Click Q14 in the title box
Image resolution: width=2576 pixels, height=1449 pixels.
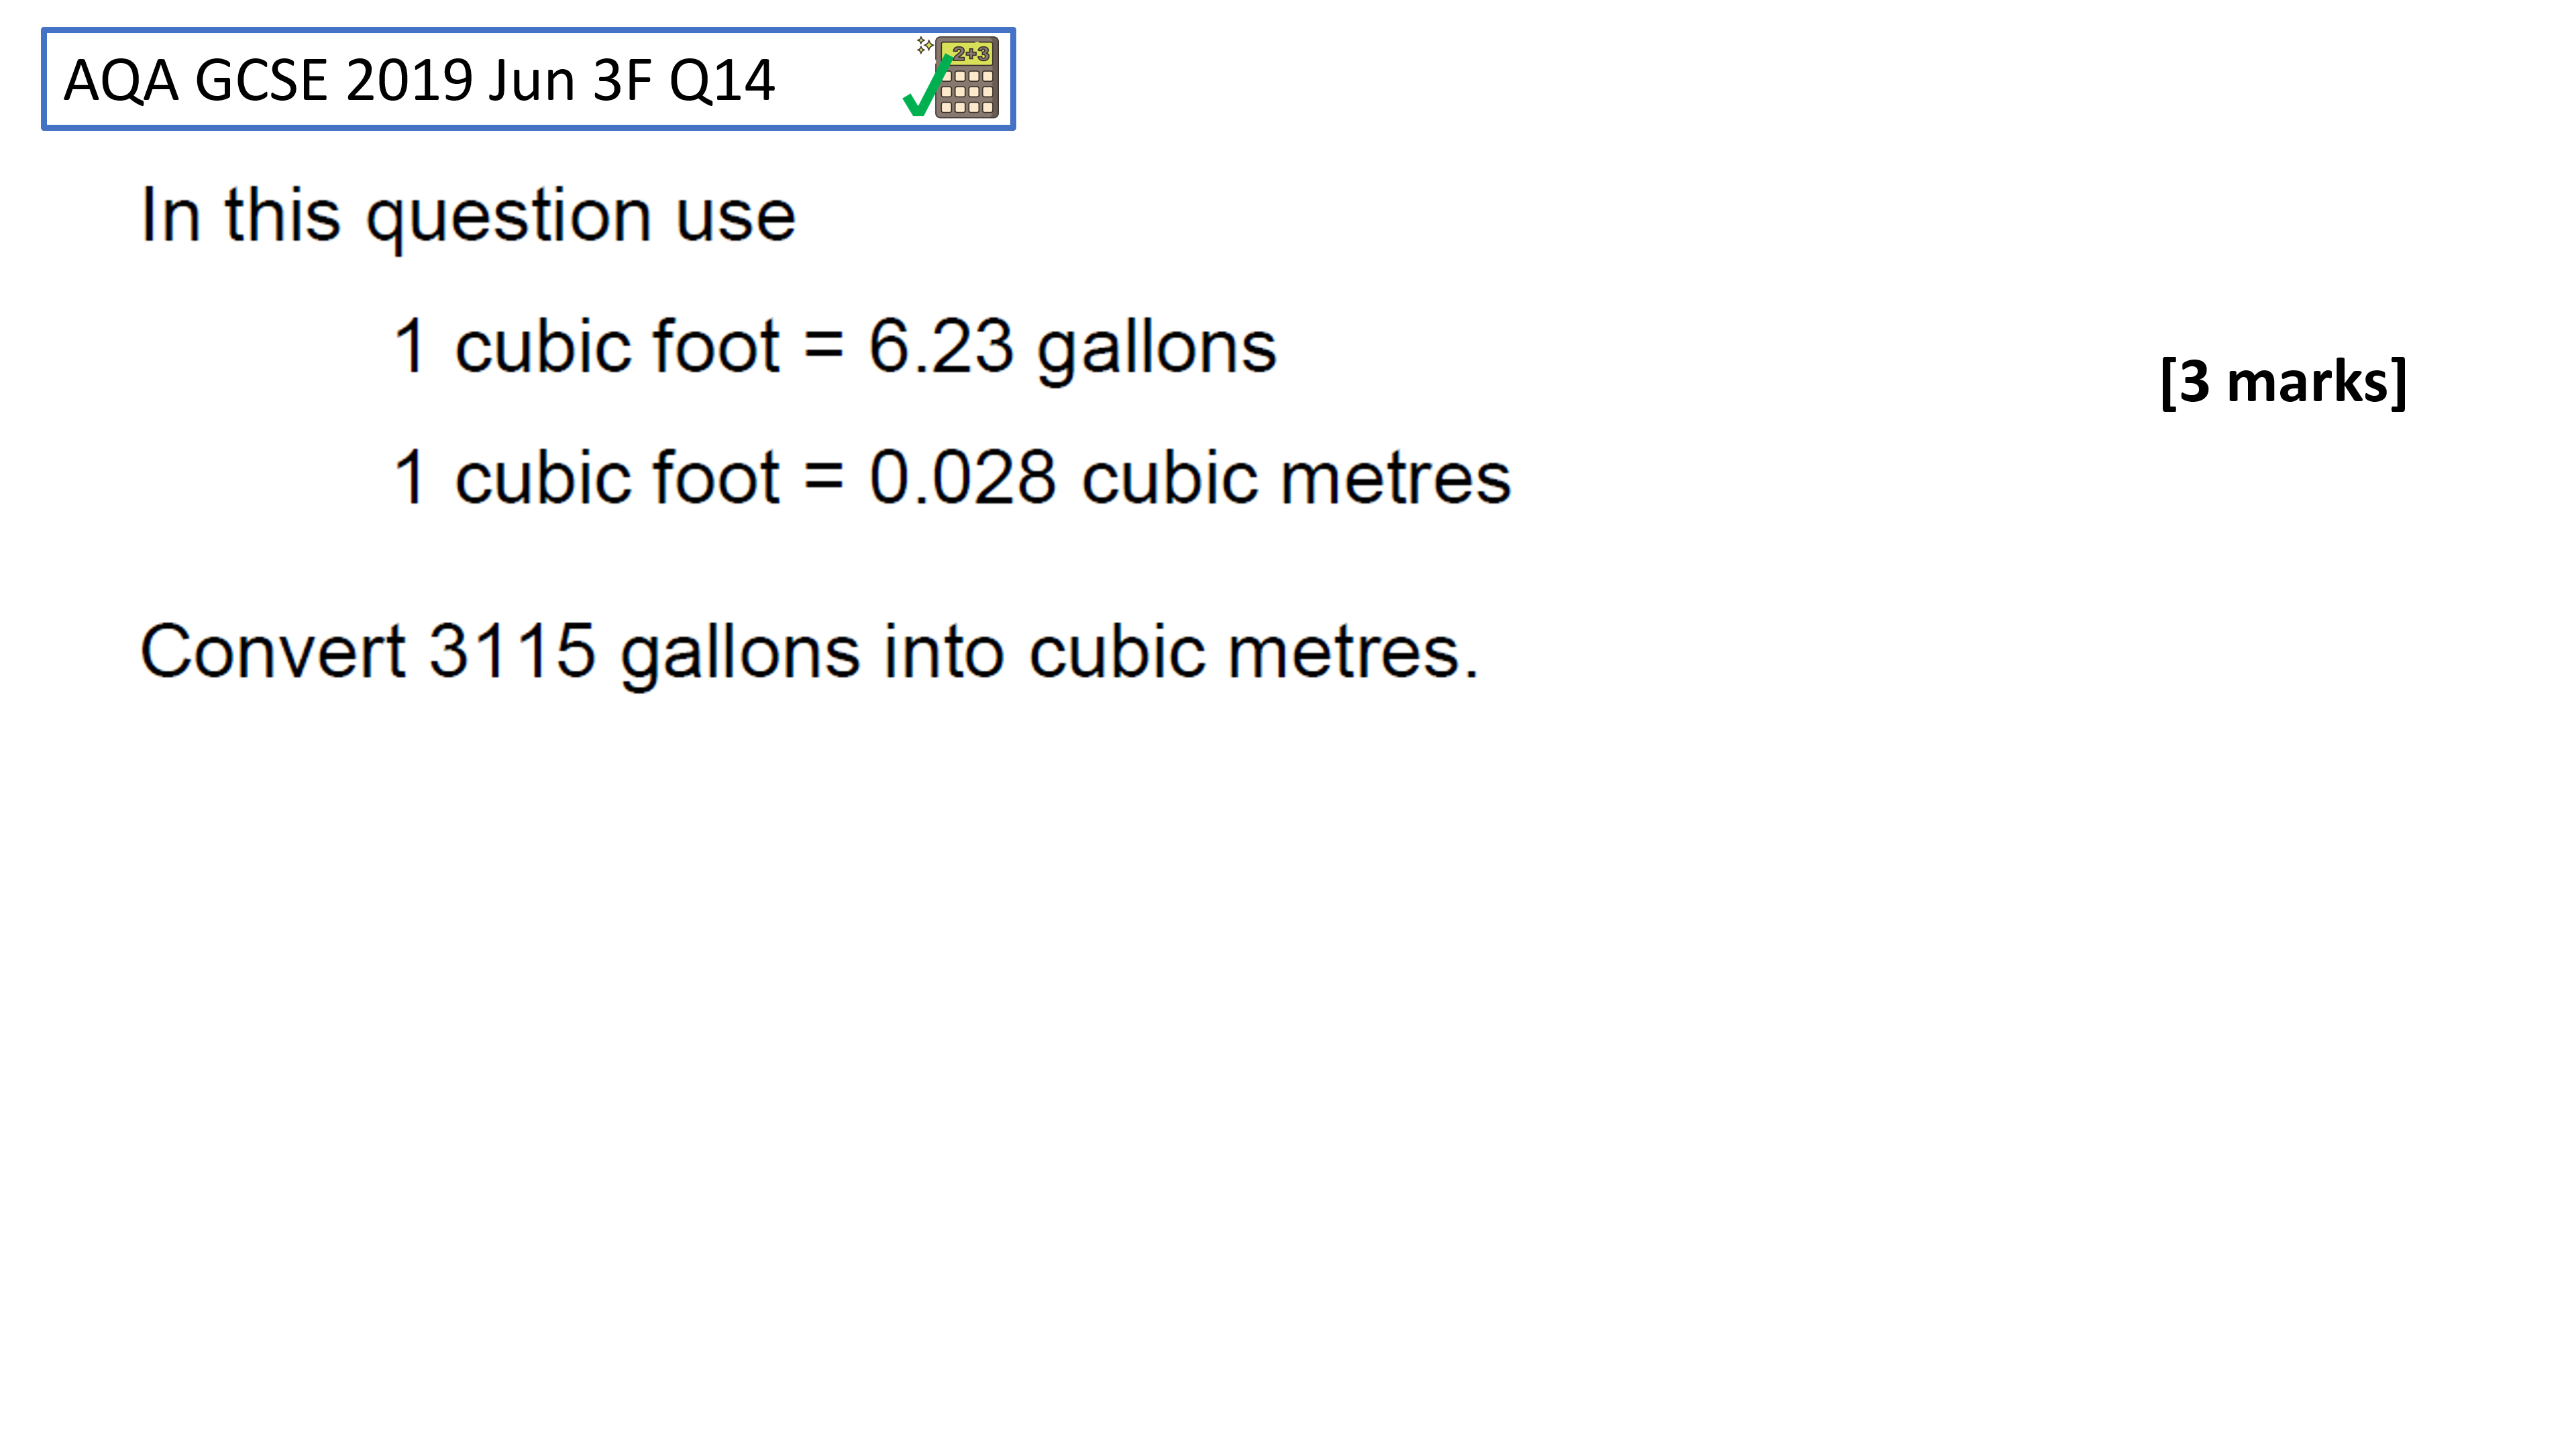click(721, 80)
